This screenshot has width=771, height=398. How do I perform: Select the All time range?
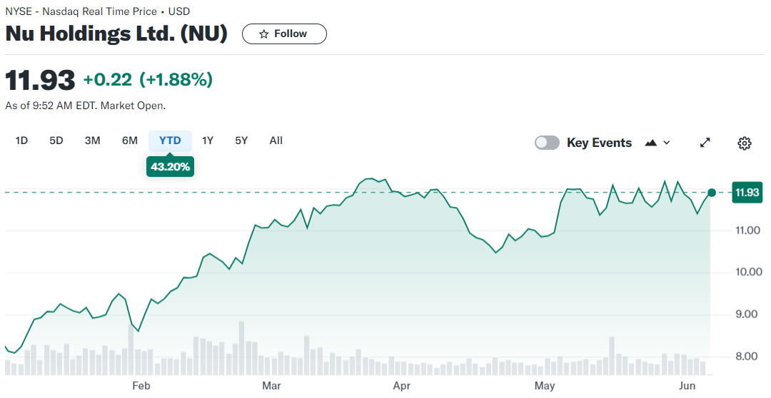[x=276, y=141]
